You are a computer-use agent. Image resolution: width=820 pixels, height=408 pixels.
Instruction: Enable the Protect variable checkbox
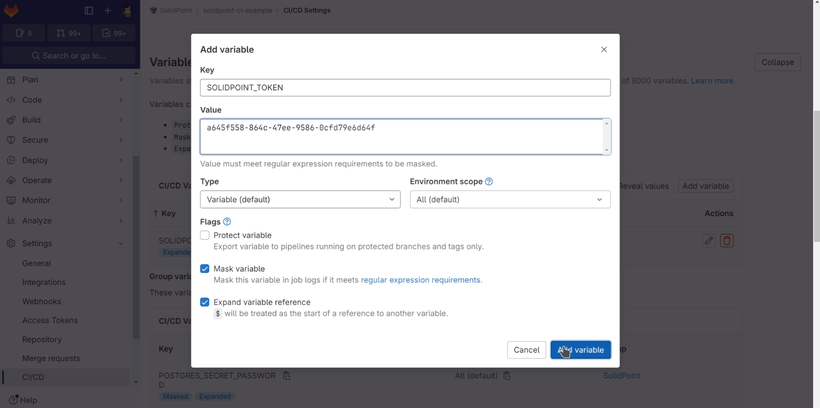point(205,235)
